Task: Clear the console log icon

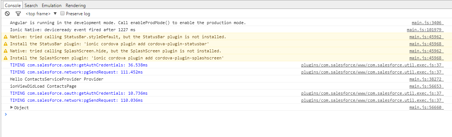Action: click(7, 14)
